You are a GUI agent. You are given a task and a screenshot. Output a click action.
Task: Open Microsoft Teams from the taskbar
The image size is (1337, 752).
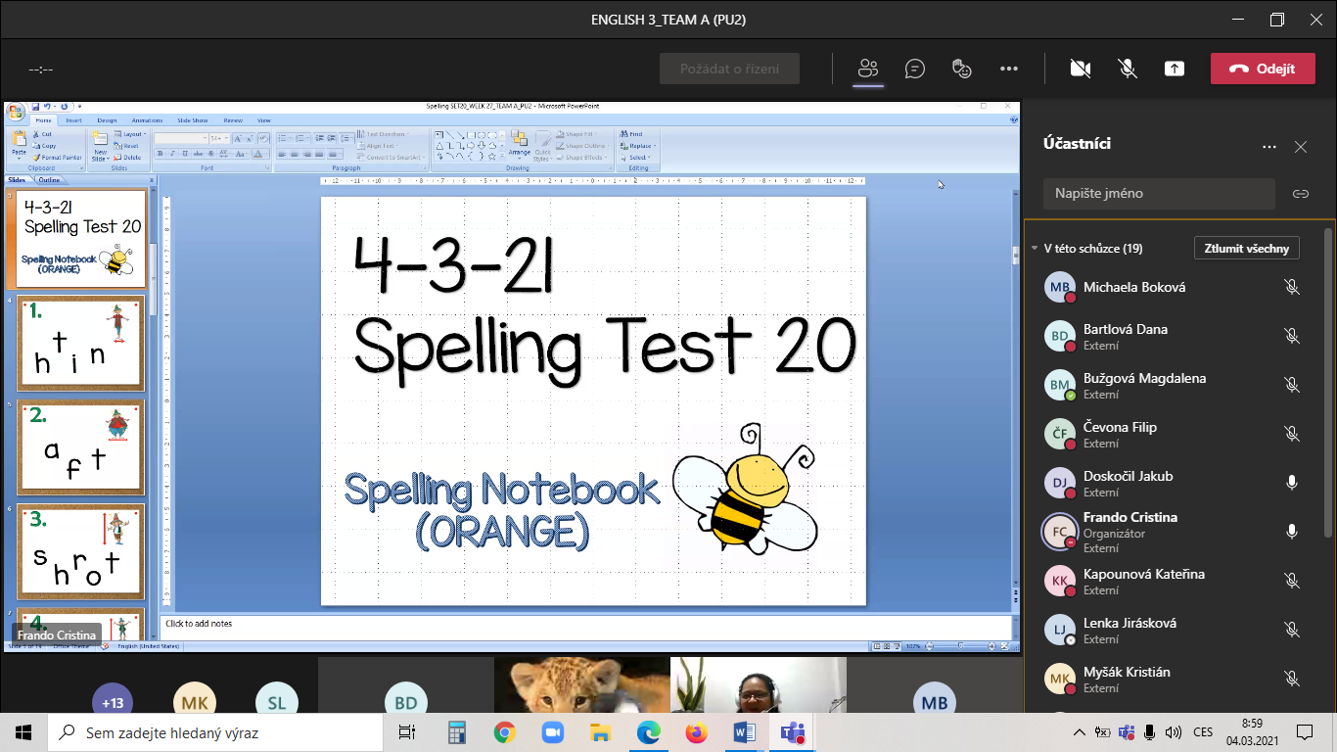792,731
